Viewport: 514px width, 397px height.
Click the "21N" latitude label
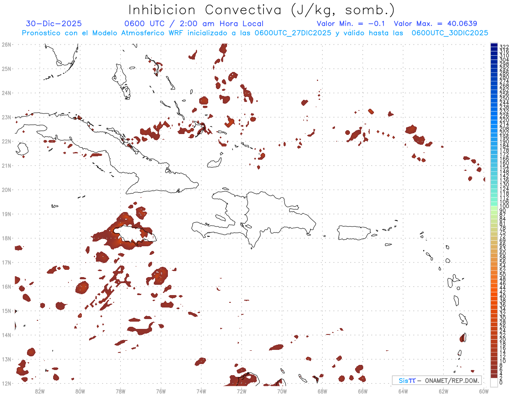click(x=6, y=166)
